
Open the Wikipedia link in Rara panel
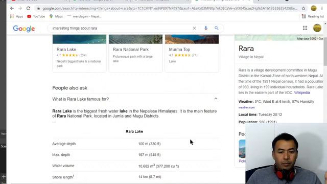click(302, 93)
